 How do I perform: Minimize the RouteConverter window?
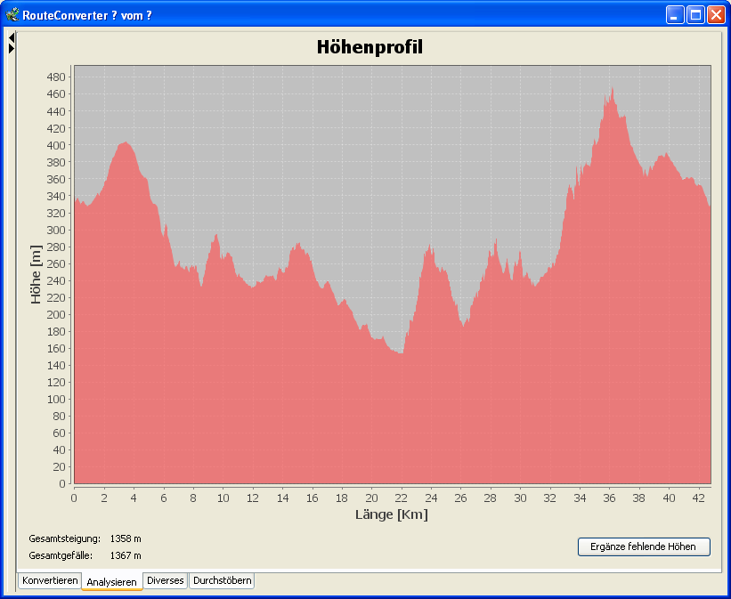click(x=676, y=14)
